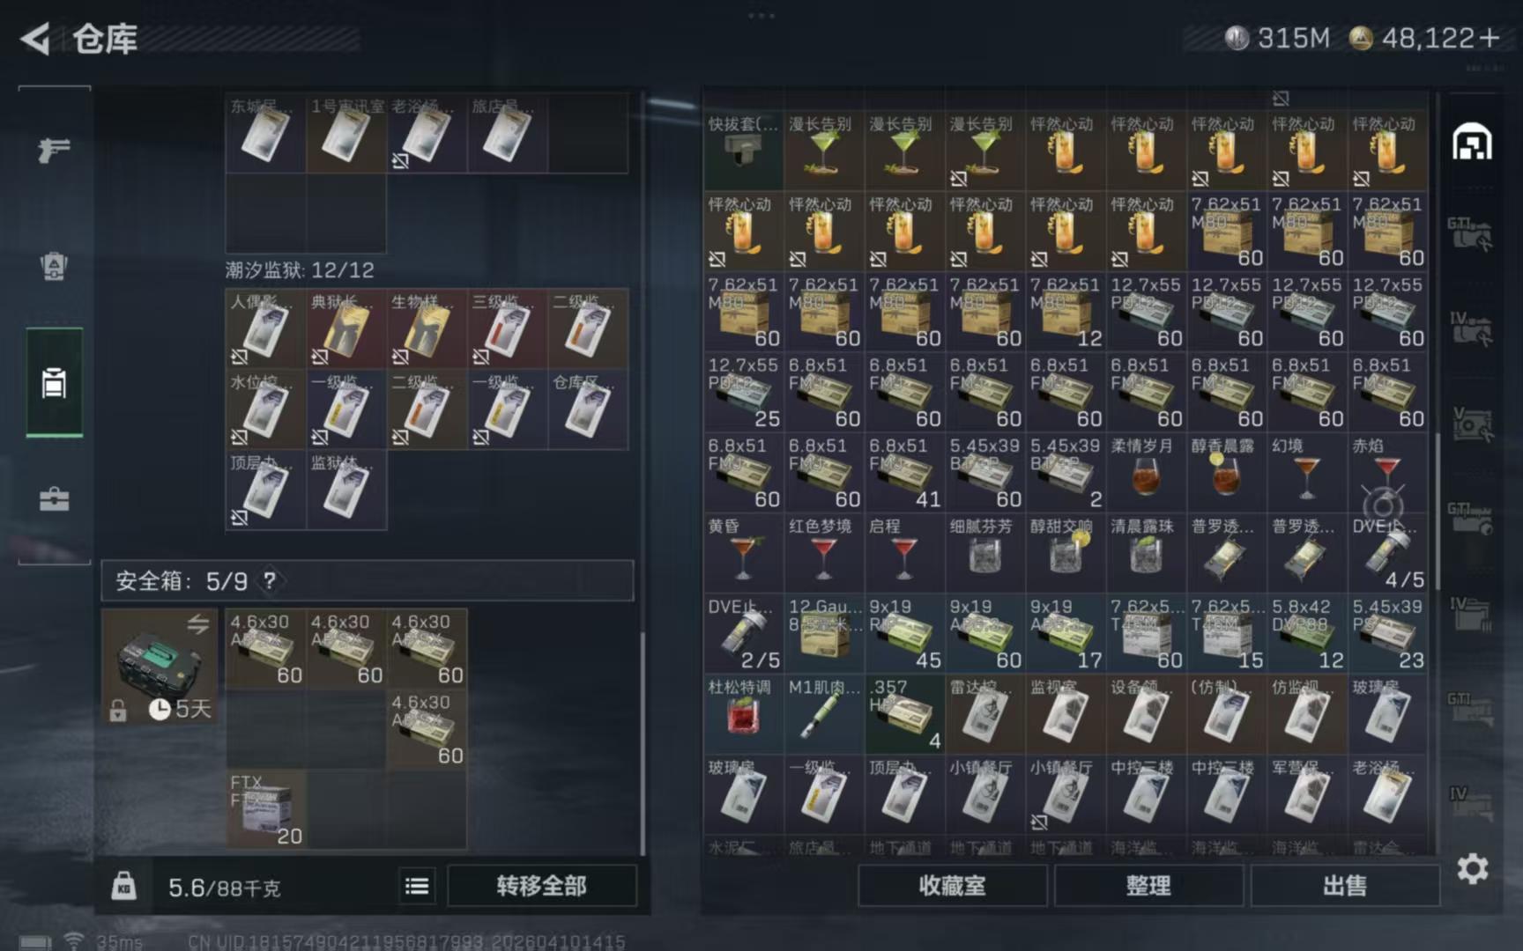Click the 整理 sort button
The image size is (1523, 951).
(1148, 886)
